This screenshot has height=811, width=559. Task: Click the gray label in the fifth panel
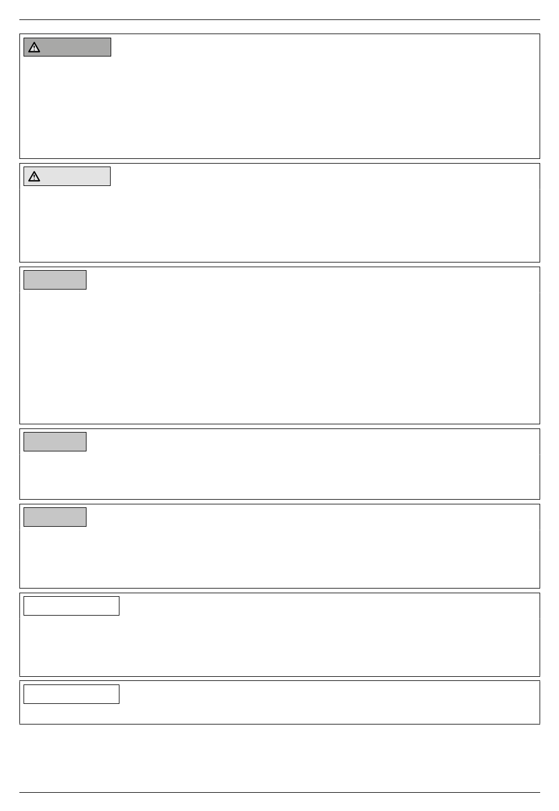pyautogui.click(x=55, y=517)
